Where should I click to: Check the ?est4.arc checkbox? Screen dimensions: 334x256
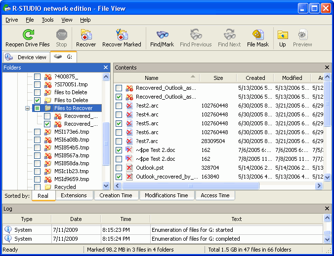pyautogui.click(x=119, y=114)
